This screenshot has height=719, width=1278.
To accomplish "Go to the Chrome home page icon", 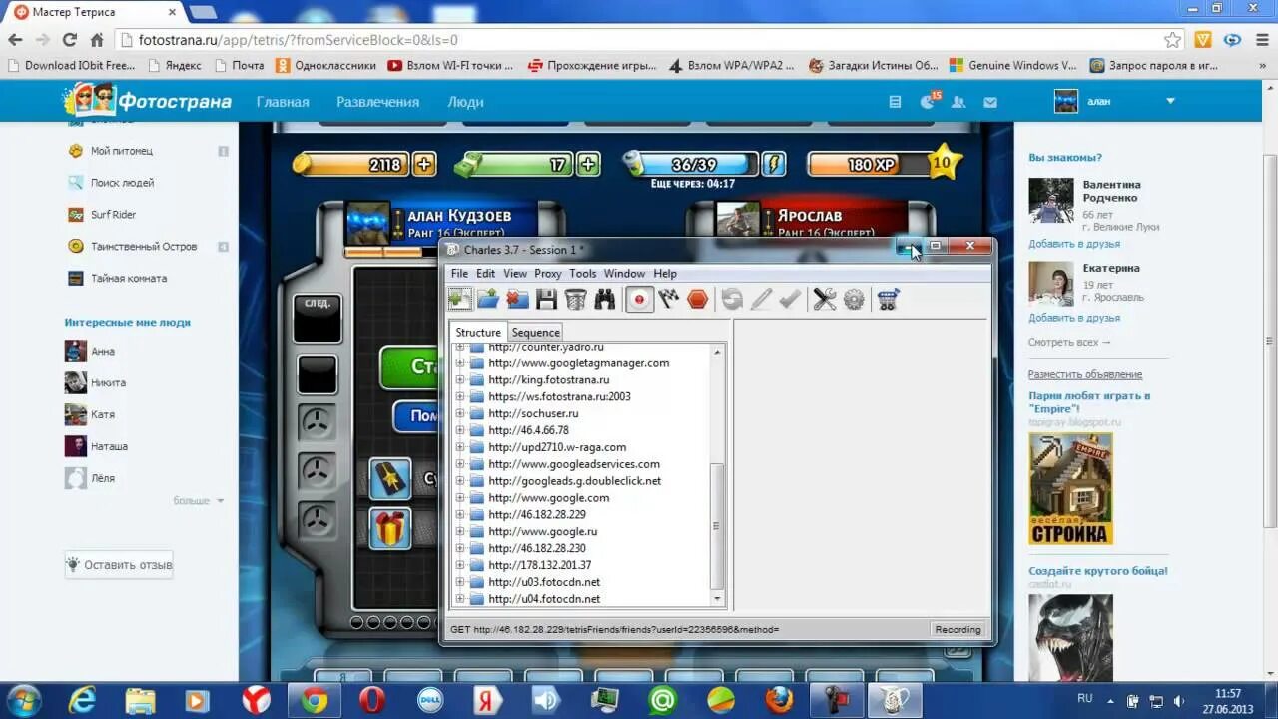I will 97,40.
